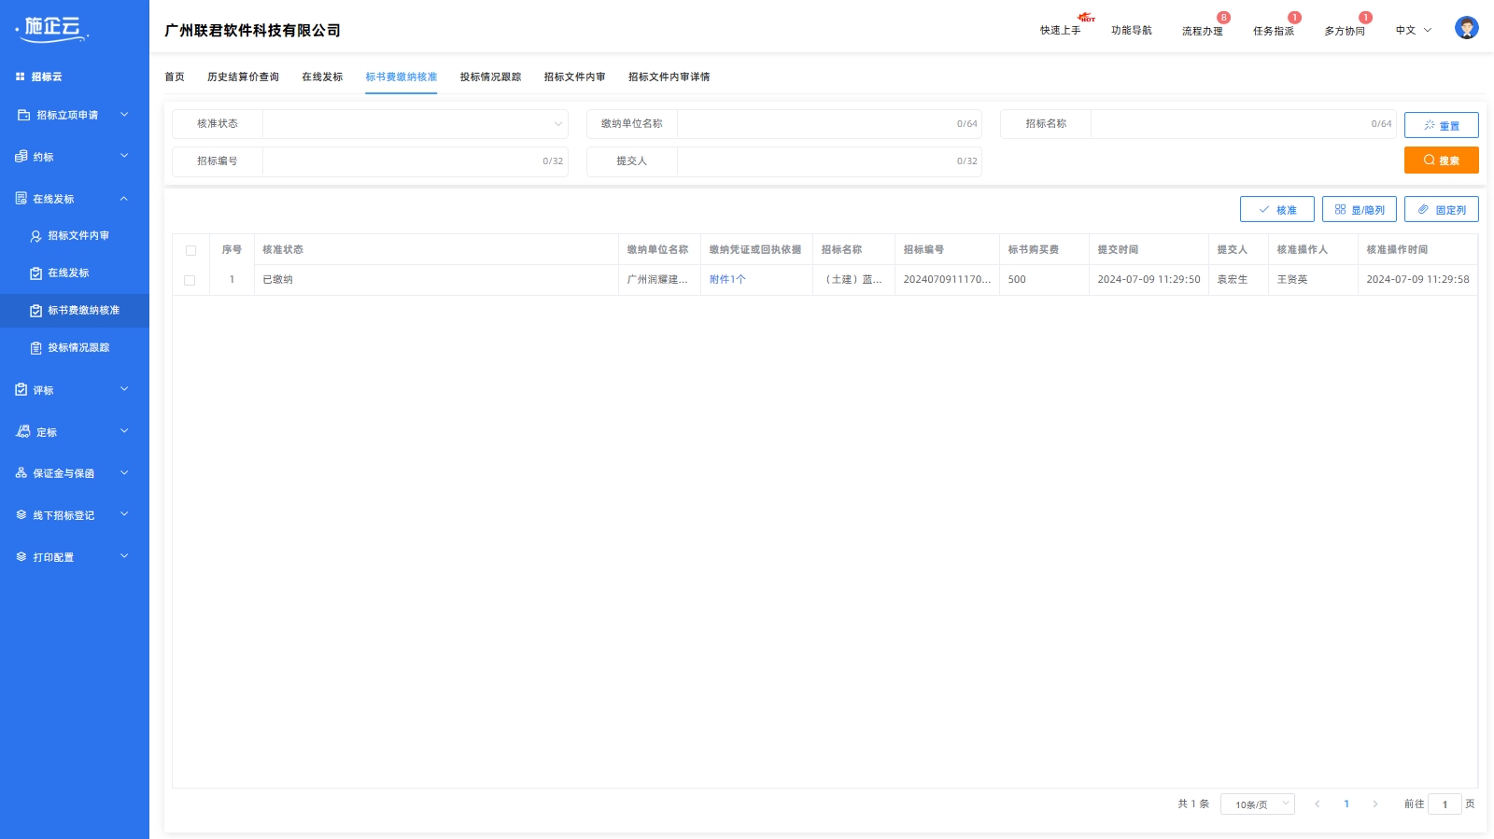Click the 定标 gavel icon
This screenshot has height=839, width=1494.
22,432
